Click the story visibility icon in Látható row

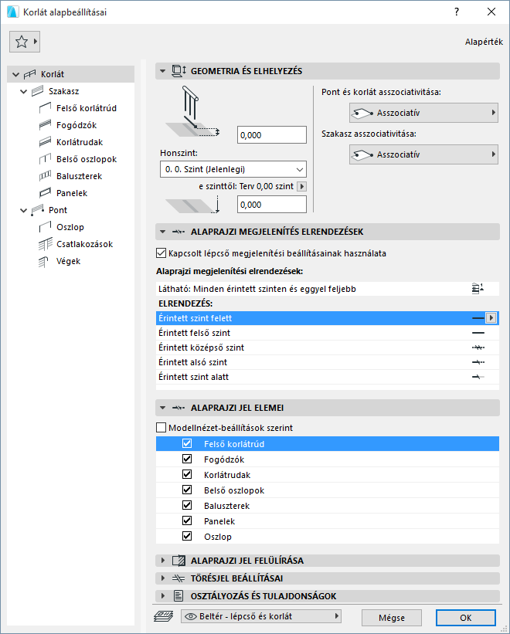tap(478, 289)
